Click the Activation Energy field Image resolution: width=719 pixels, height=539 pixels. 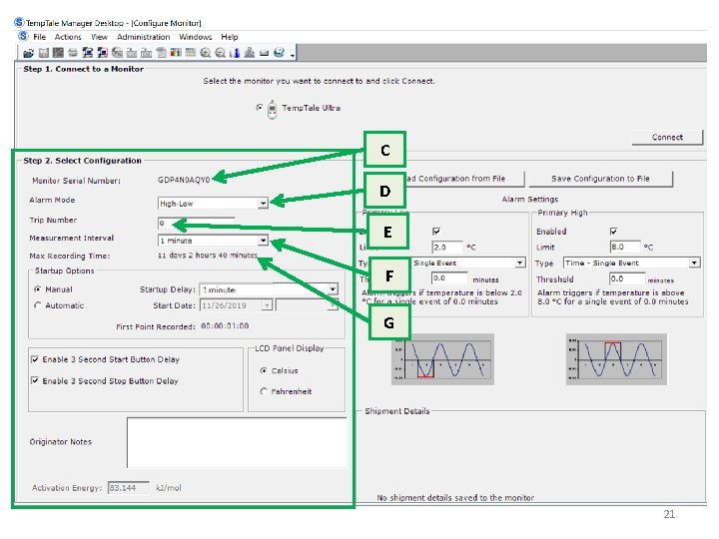click(129, 488)
